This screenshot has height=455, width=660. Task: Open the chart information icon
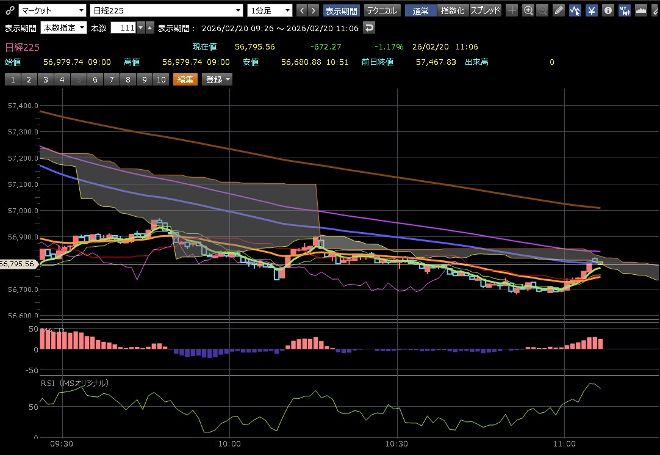[x=608, y=10]
